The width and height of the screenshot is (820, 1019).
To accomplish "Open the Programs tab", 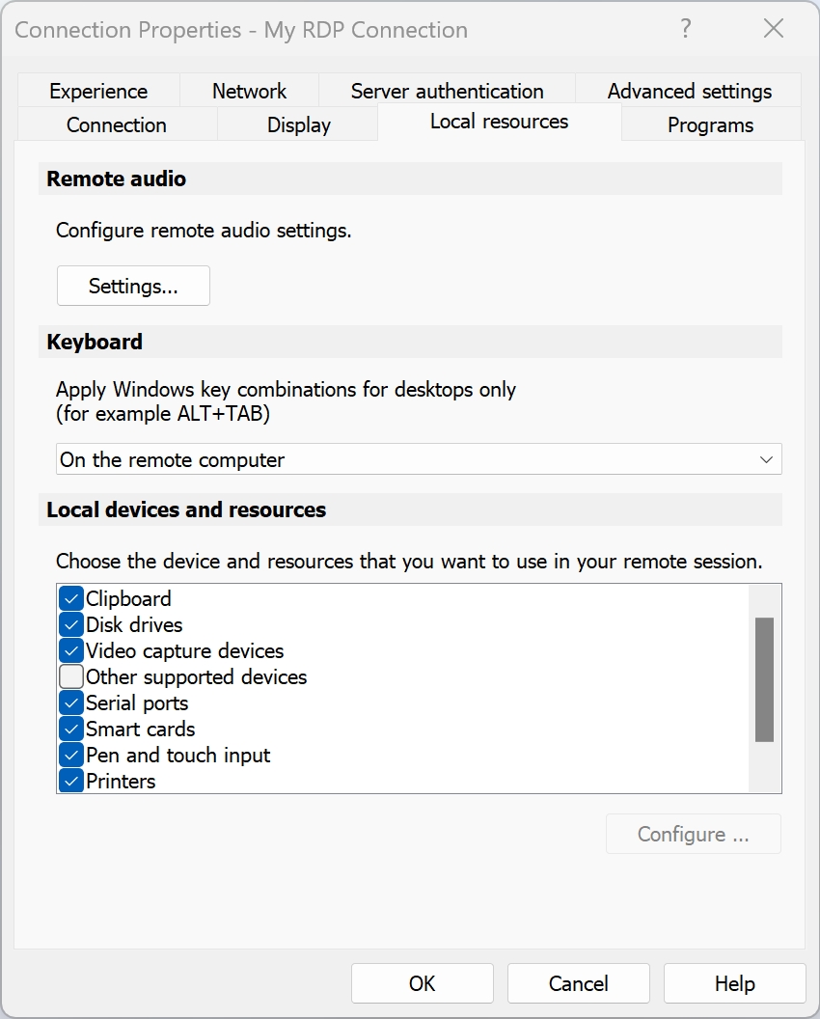I will coord(710,124).
